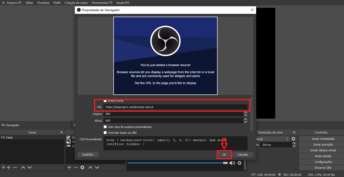344x177 pixels.
Task: Confirm browser properties with OK
Action: pyautogui.click(x=224, y=155)
